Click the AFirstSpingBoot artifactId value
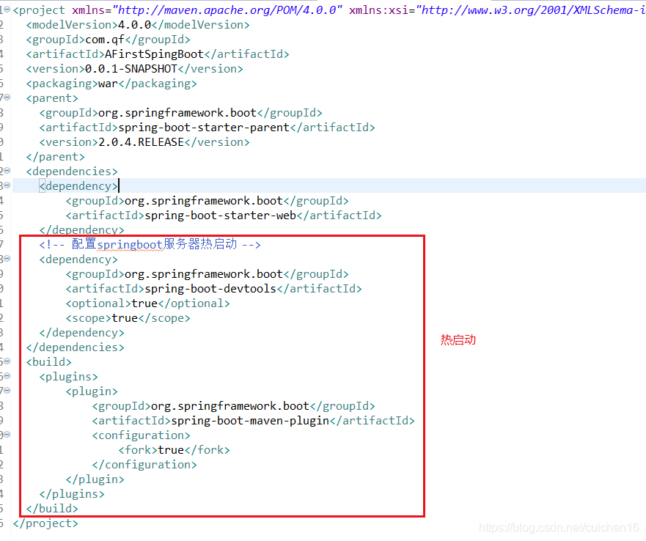This screenshot has height=541, width=646. click(155, 54)
